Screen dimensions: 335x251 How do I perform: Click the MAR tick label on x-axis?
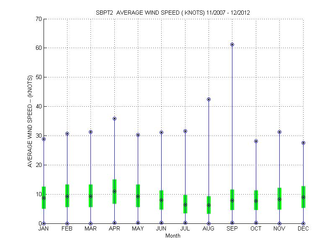pos(90,229)
